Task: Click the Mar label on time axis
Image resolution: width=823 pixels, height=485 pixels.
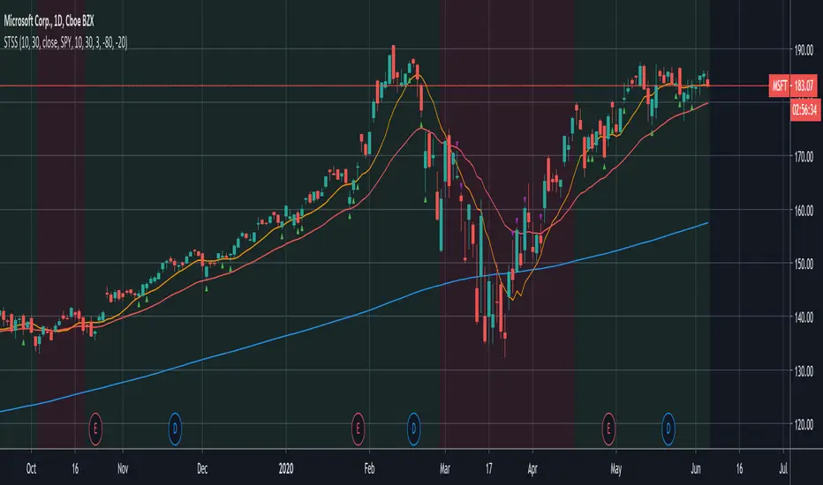Action: pyautogui.click(x=445, y=468)
